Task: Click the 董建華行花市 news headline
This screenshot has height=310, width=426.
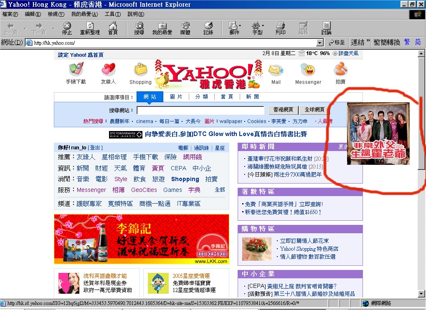Action: point(280,159)
